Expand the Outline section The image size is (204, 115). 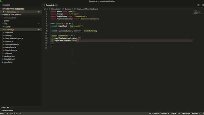point(1,108)
